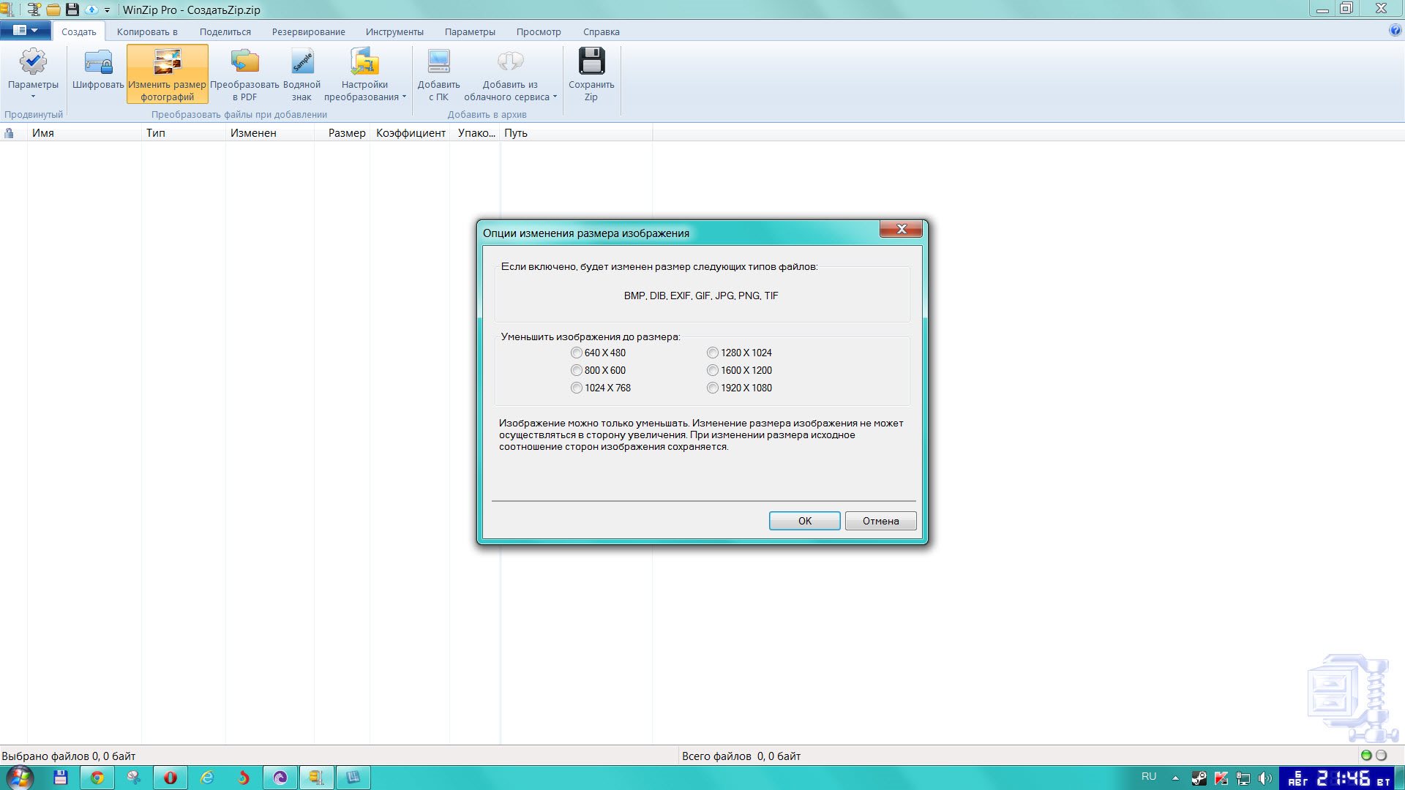This screenshot has height=790, width=1405.
Task: Confirm dialog with OK button
Action: coord(805,521)
